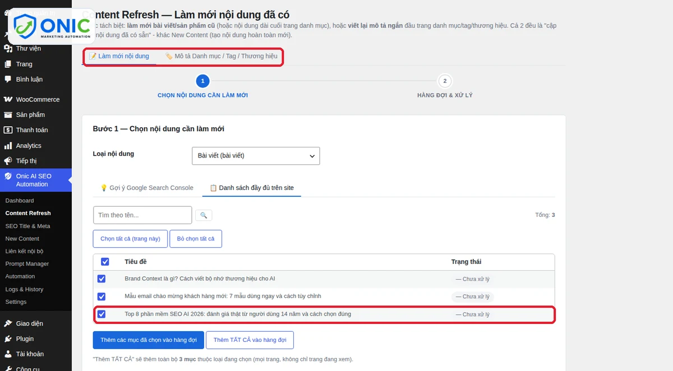Click Chưa xử lý status of Brand Context row
The width and height of the screenshot is (673, 371).
[472, 279]
